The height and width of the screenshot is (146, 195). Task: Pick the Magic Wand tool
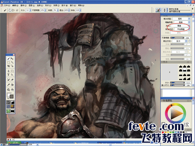coord(12,62)
